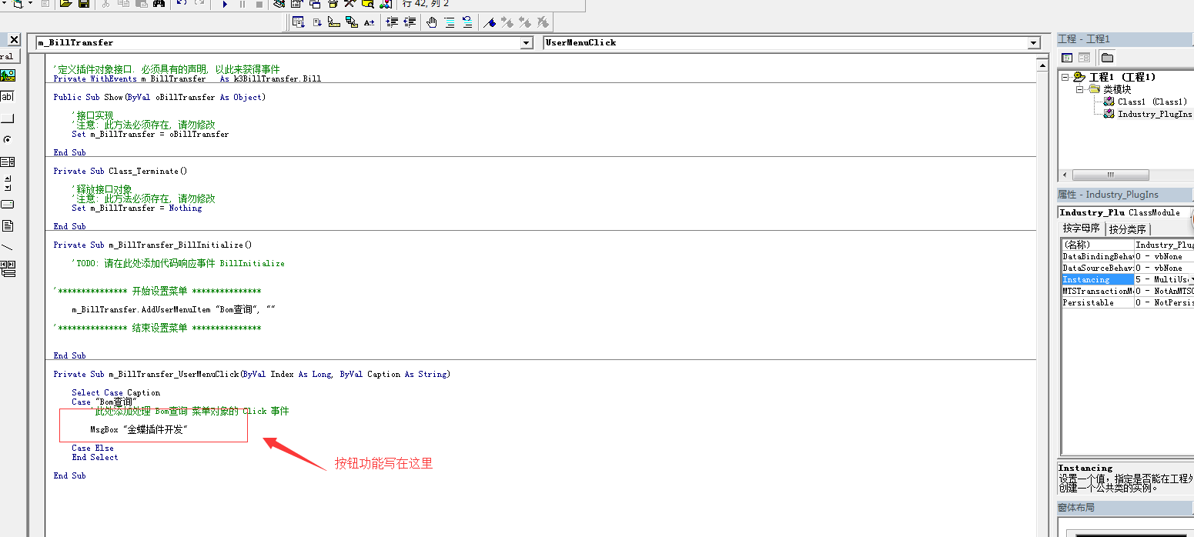This screenshot has width=1194, height=537.
Task: Toggle Folders button in project panel
Action: coord(1107,58)
